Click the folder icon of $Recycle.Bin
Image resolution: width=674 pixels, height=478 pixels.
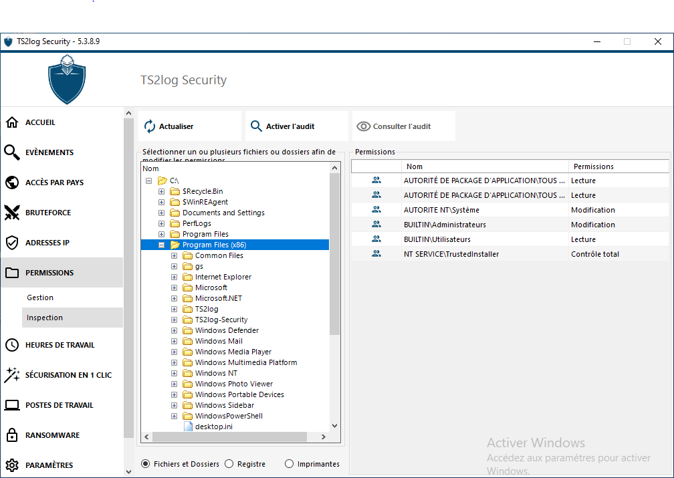[175, 191]
